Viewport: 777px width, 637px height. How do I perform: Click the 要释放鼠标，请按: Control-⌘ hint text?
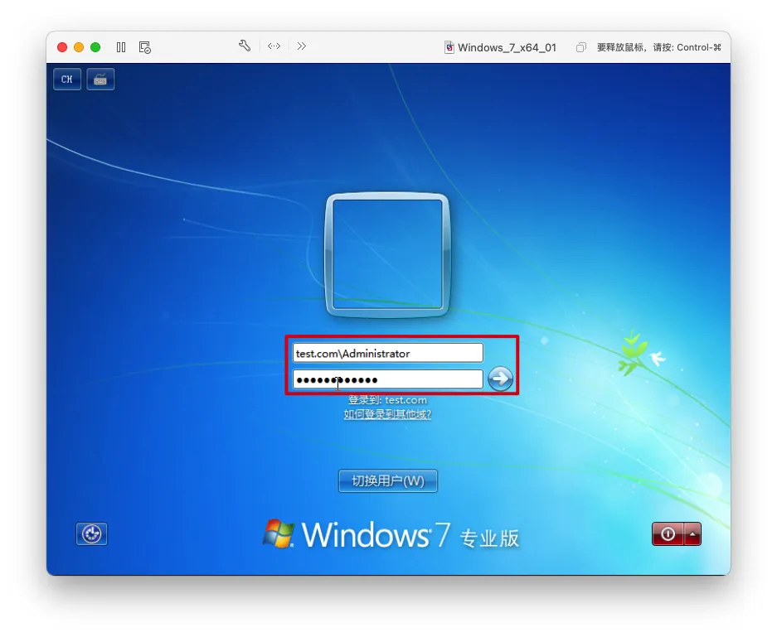659,47
